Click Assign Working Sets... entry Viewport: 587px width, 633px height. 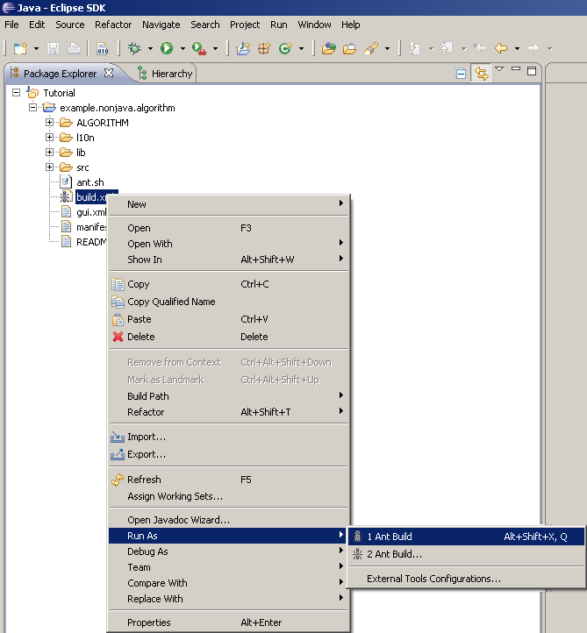coord(229,496)
